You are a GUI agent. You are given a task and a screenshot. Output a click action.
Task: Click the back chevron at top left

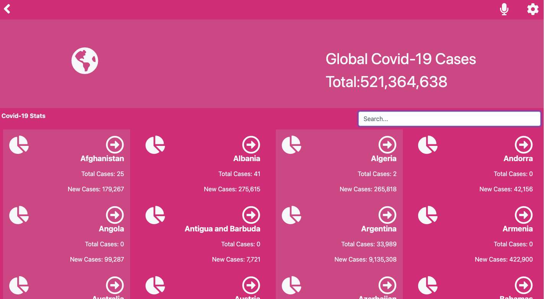coord(7,8)
